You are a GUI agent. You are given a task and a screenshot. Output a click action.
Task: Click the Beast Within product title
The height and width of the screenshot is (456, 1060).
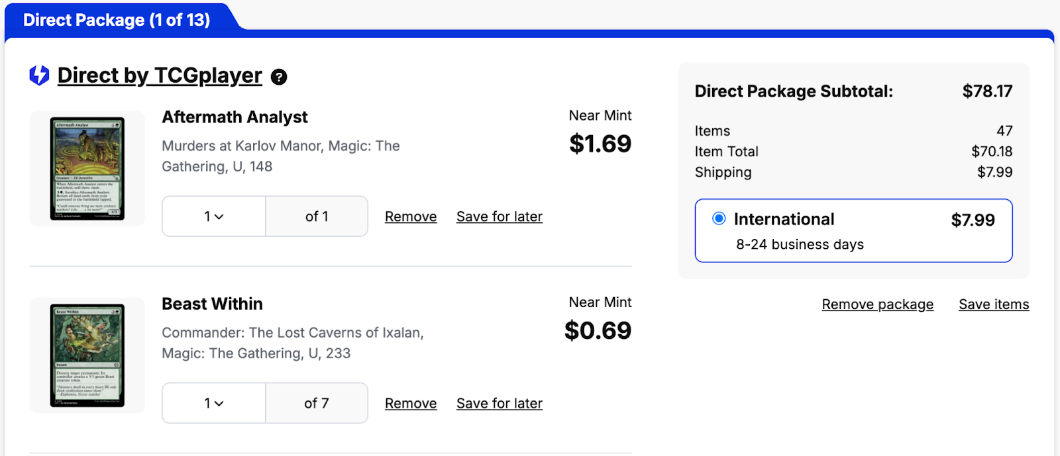pyautogui.click(x=212, y=304)
